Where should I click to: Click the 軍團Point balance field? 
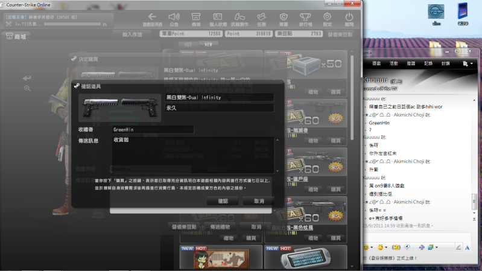(191, 34)
